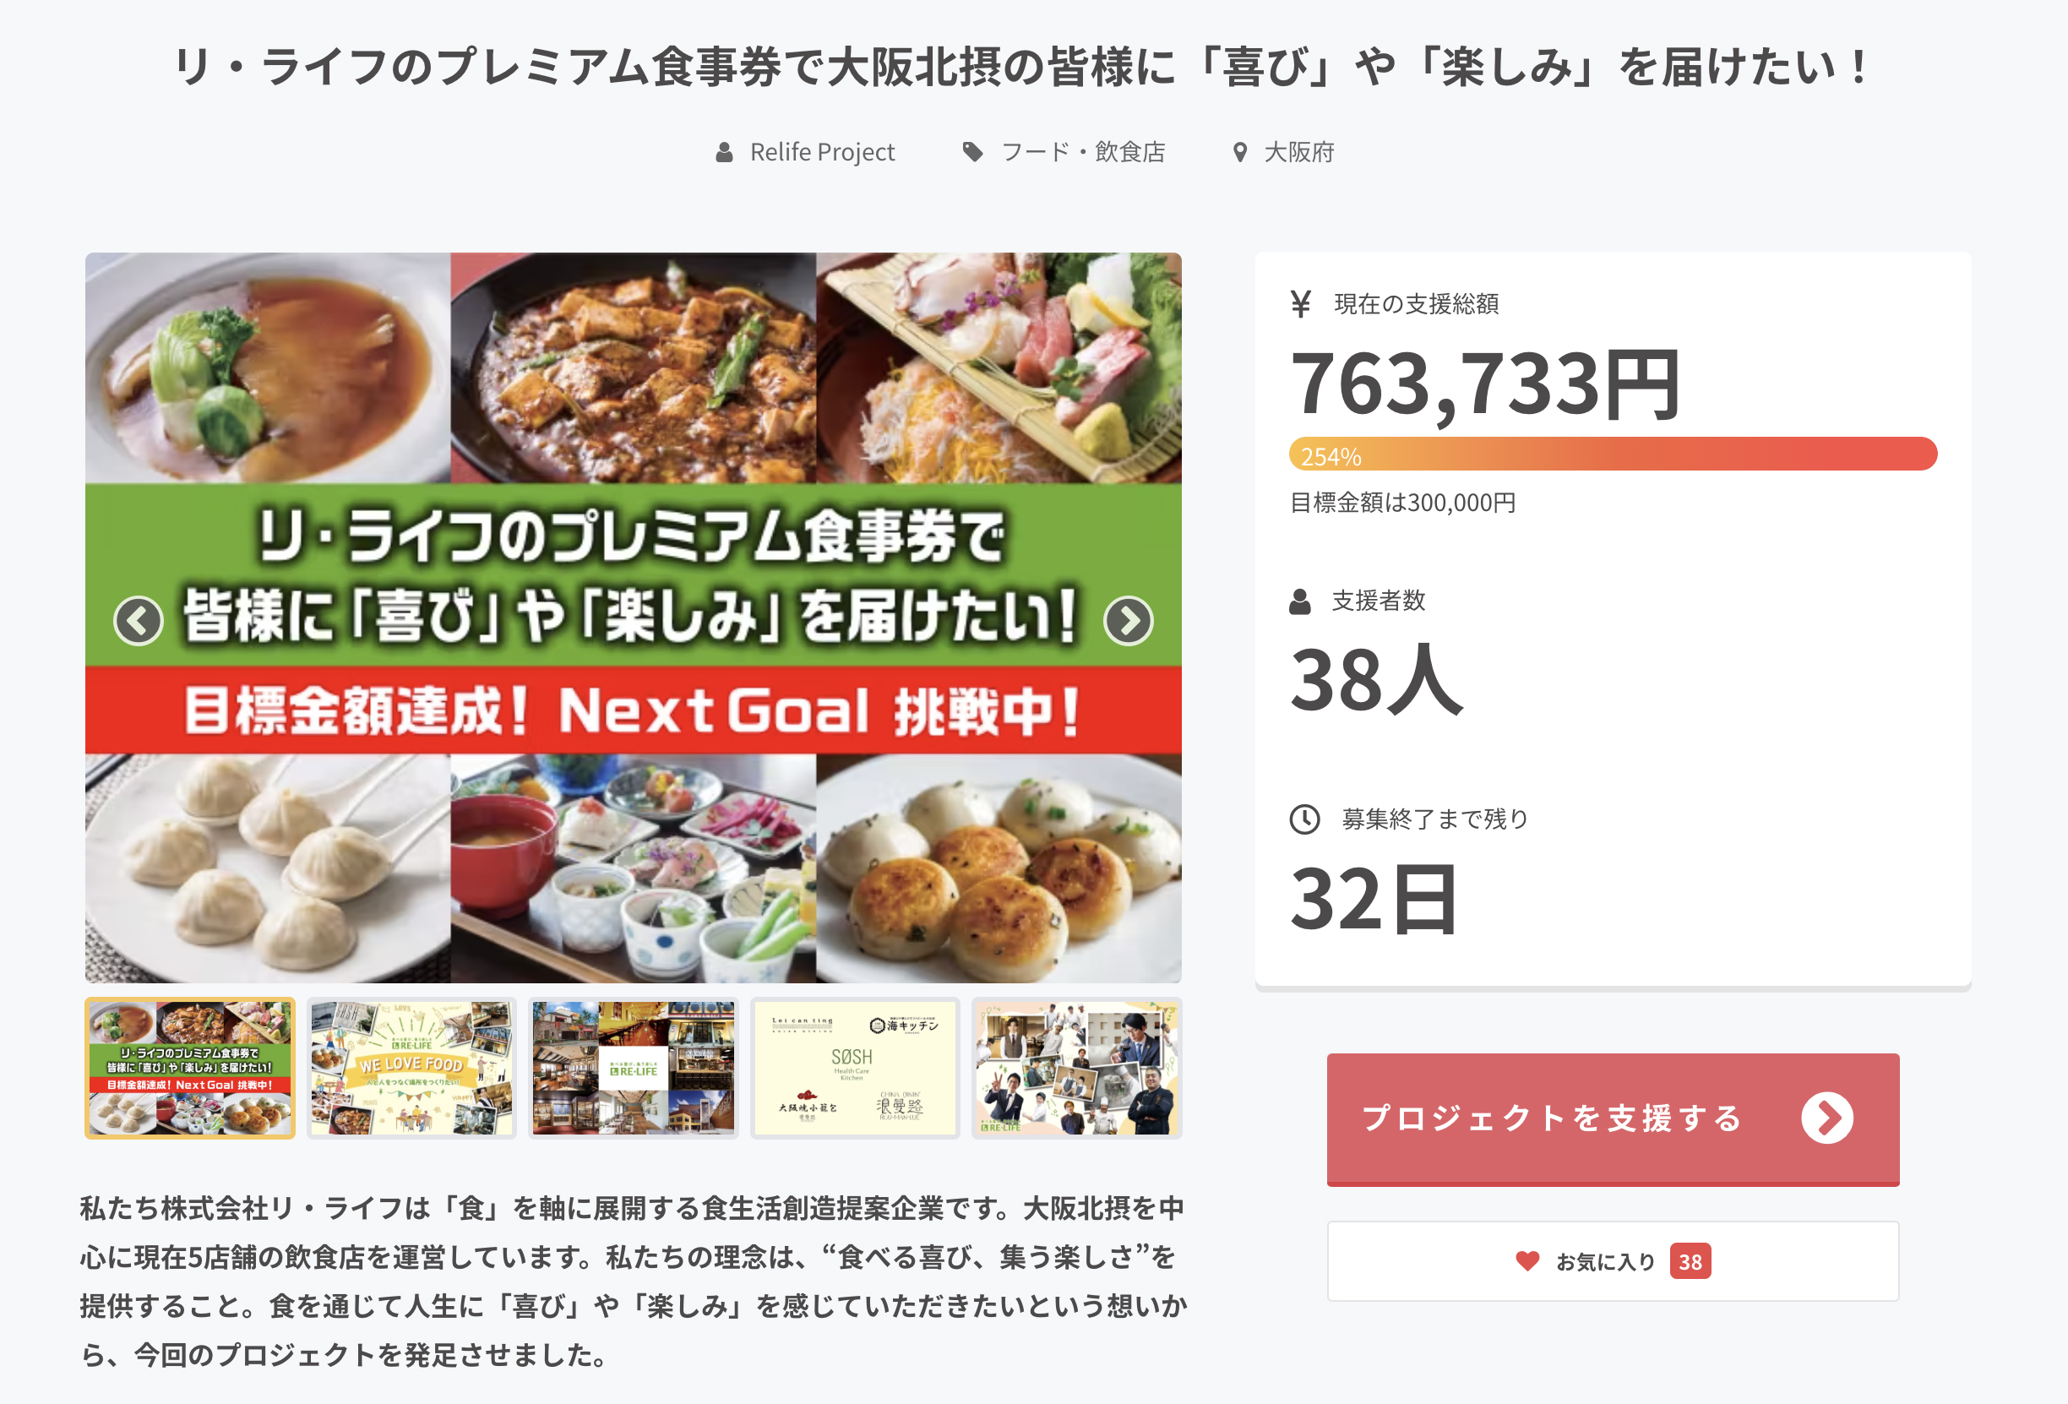Click the 254% funding progress bar
The width and height of the screenshot is (2068, 1404).
click(1612, 454)
